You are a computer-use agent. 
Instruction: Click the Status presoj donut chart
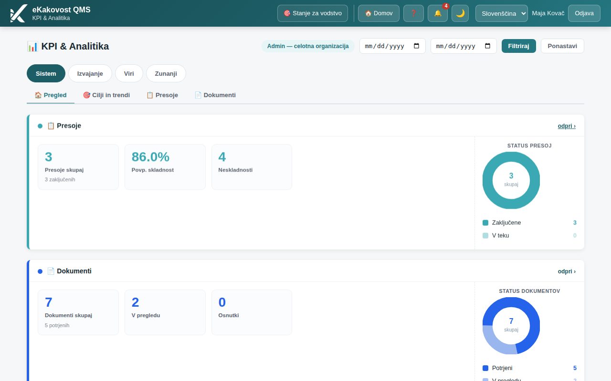pos(511,180)
